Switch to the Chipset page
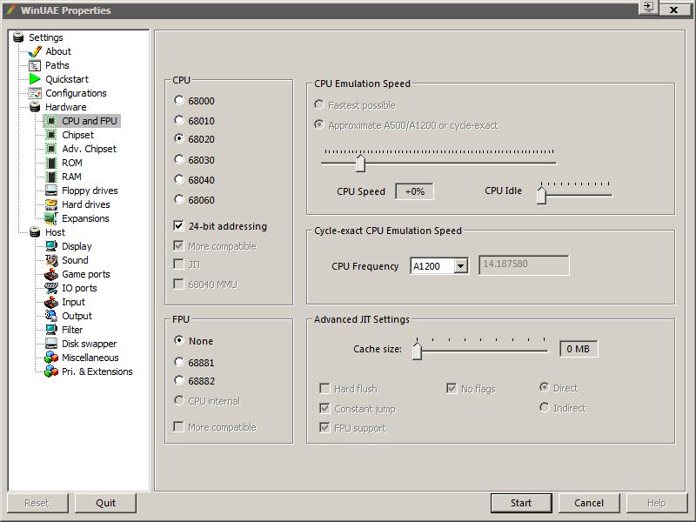 point(77,135)
